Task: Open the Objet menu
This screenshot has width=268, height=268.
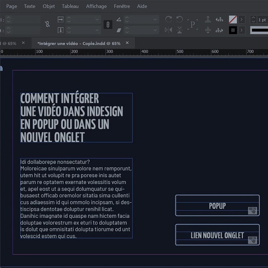Action: click(x=49, y=7)
